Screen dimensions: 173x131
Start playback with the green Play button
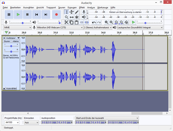pos(18,14)
